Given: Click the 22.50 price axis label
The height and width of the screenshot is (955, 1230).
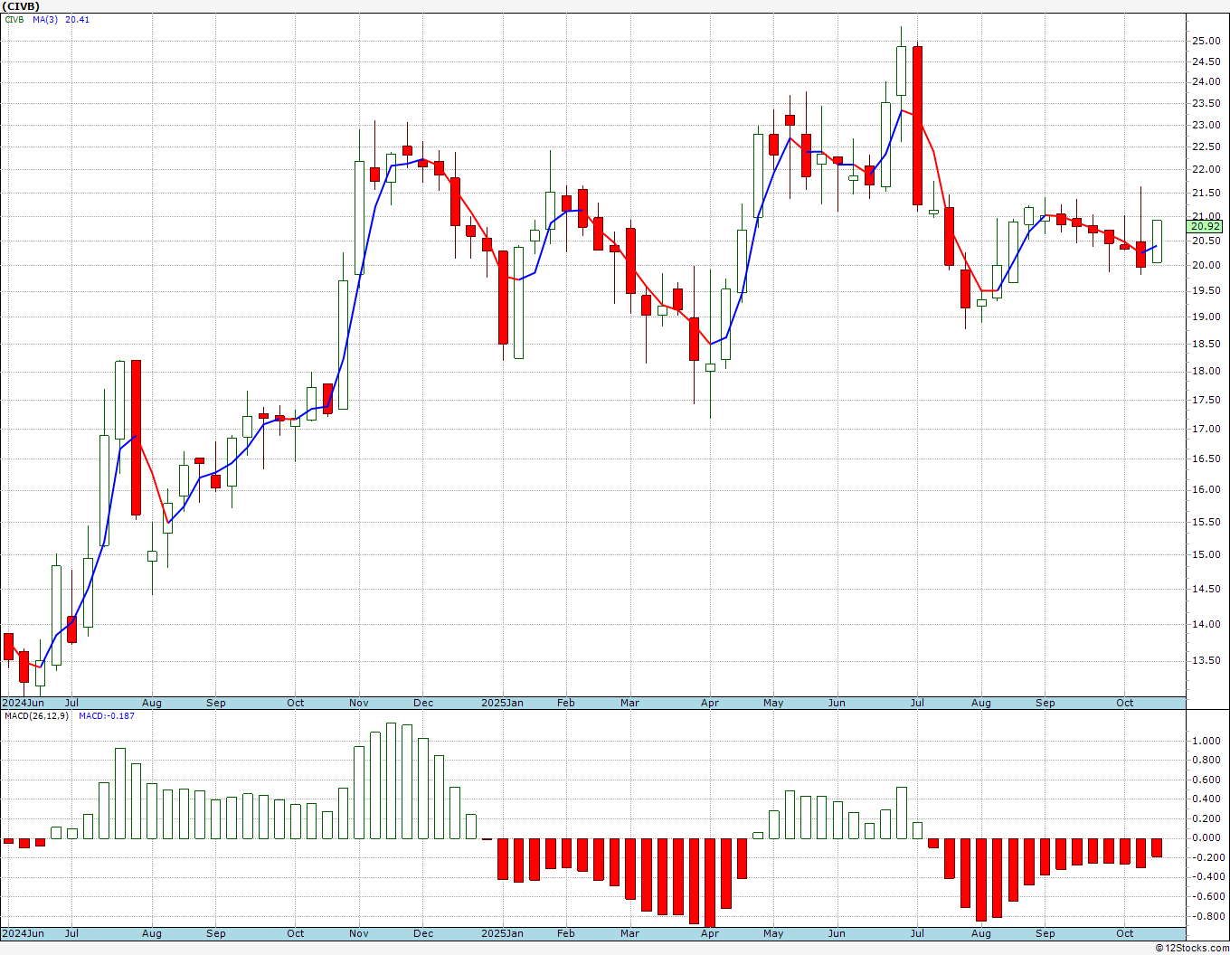Looking at the screenshot, I should point(1206,147).
